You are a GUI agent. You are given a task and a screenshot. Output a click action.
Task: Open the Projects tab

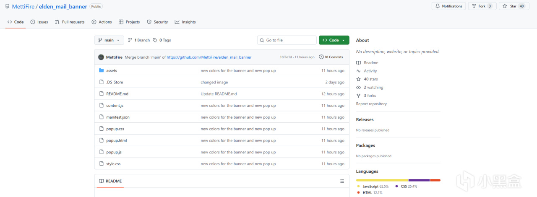[129, 22]
